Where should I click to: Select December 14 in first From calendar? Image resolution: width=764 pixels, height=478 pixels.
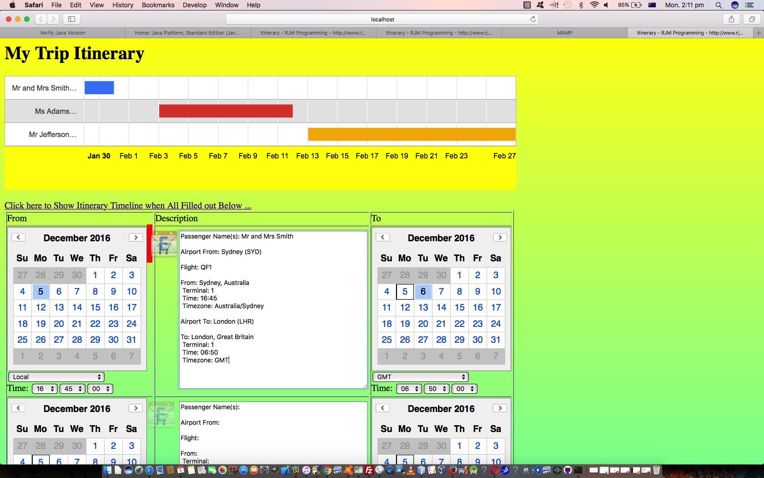pyautogui.click(x=77, y=307)
